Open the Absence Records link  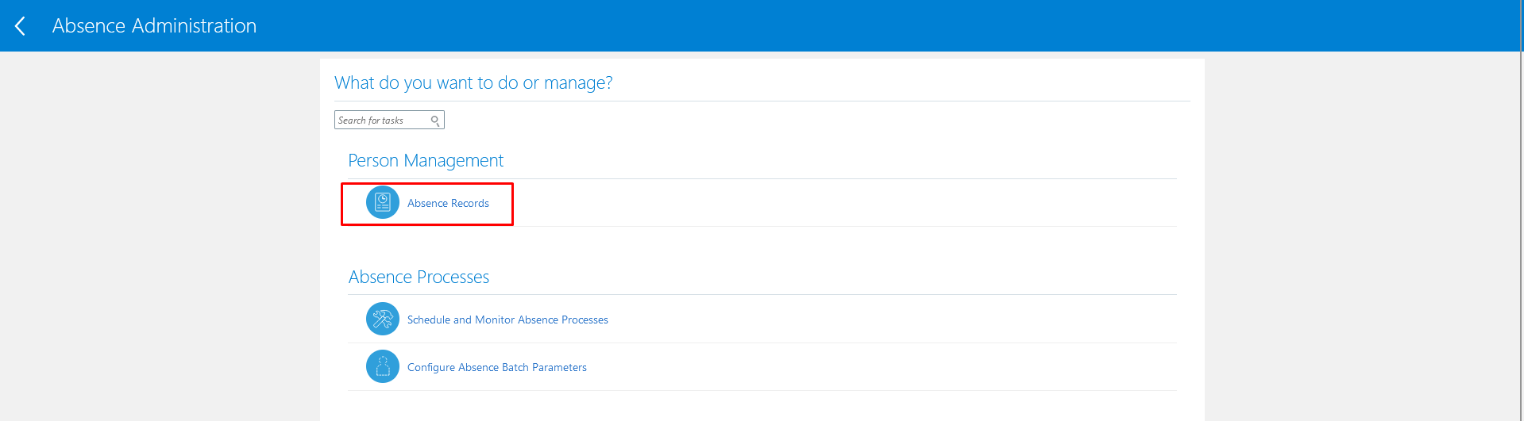point(448,204)
